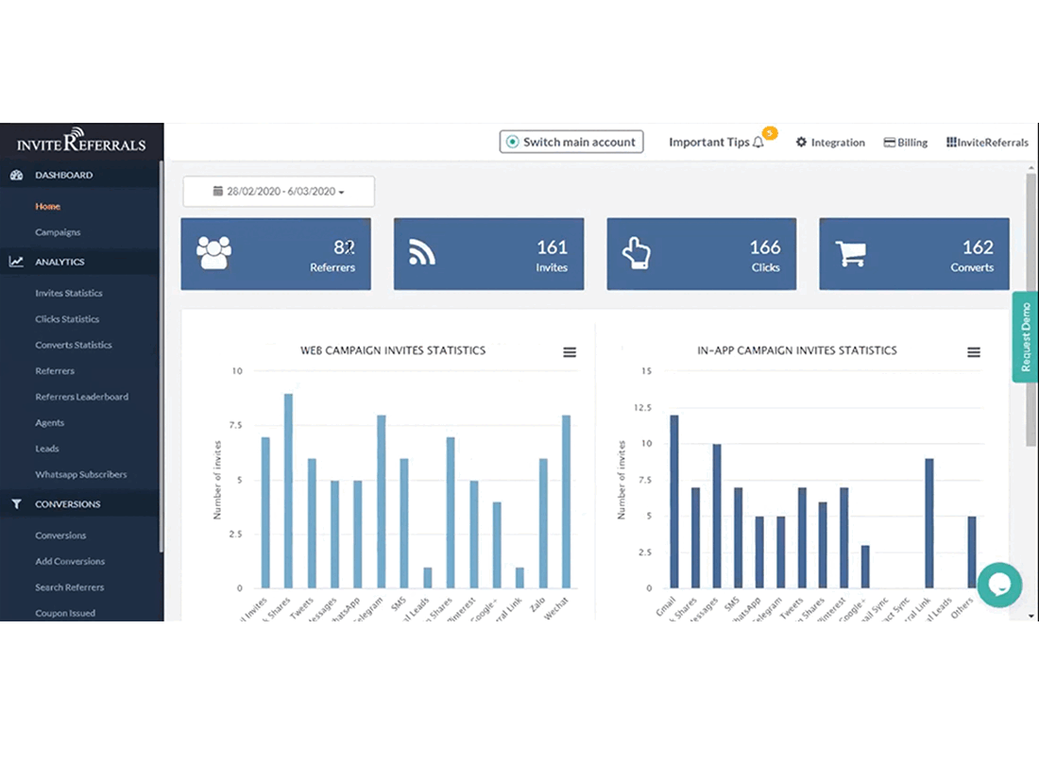The height and width of the screenshot is (765, 1039).
Task: Go to Campaigns in sidebar
Action: click(x=58, y=232)
